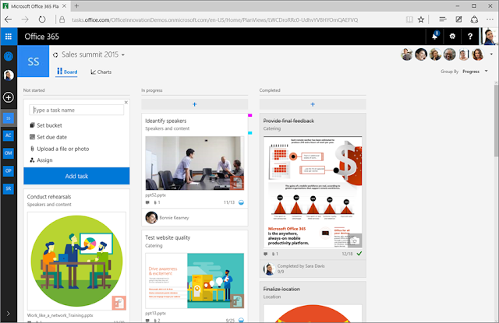The height and width of the screenshot is (323, 499).
Task: Open the signed-in user profile photo
Action: coord(490,37)
